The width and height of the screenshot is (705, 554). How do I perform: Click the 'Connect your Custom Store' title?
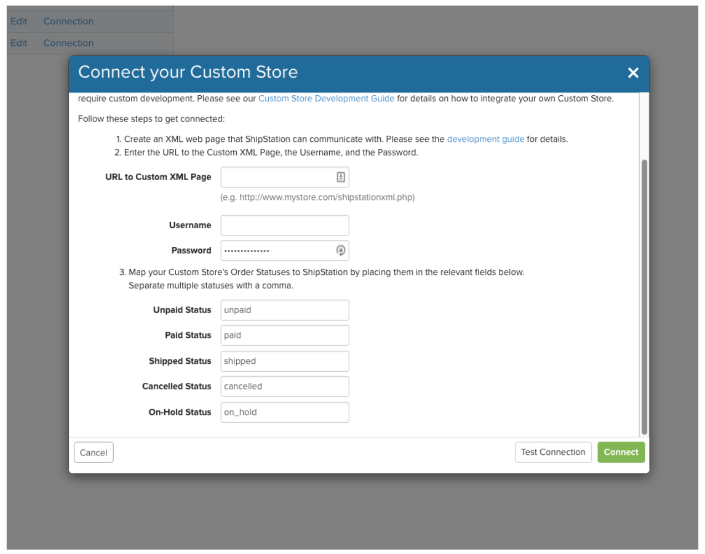[x=188, y=72]
